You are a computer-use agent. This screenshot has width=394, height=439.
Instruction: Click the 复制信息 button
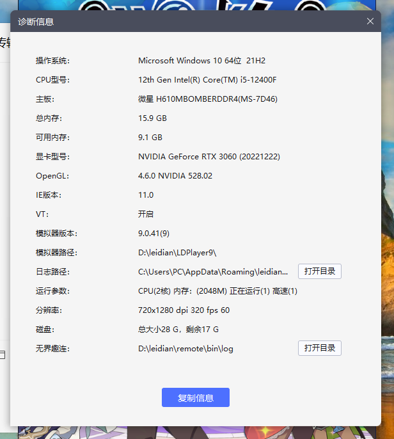(195, 397)
